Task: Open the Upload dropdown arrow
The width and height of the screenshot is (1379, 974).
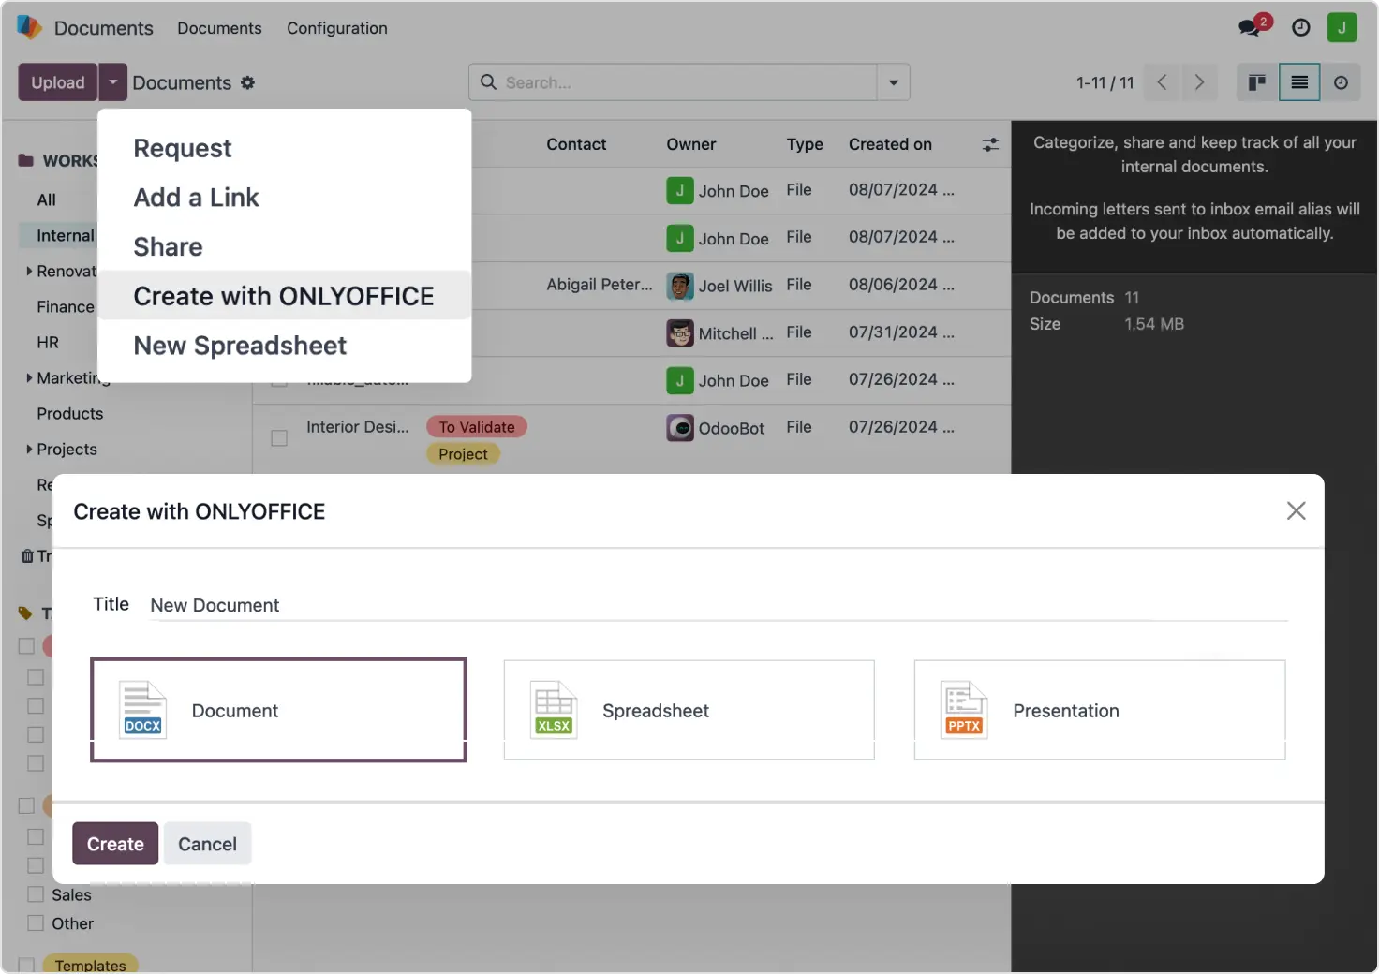Action: pyautogui.click(x=112, y=82)
